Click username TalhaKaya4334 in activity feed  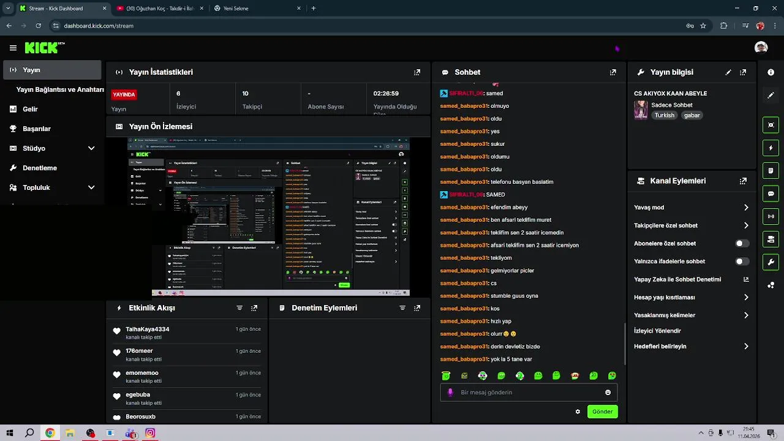(x=148, y=330)
